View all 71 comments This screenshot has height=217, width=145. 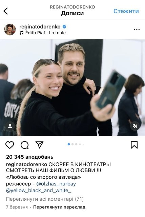tap(45, 199)
